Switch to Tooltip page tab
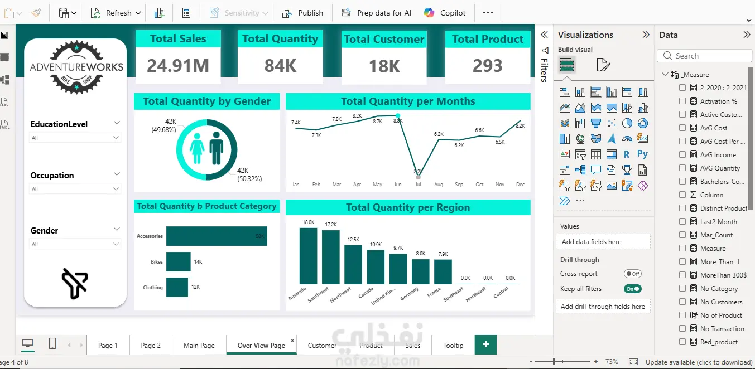755x369 pixels. click(453, 345)
